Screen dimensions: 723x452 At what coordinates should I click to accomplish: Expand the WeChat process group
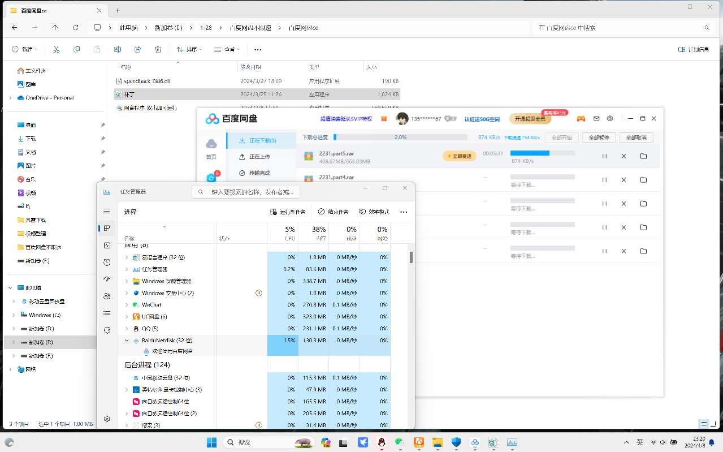coord(127,305)
